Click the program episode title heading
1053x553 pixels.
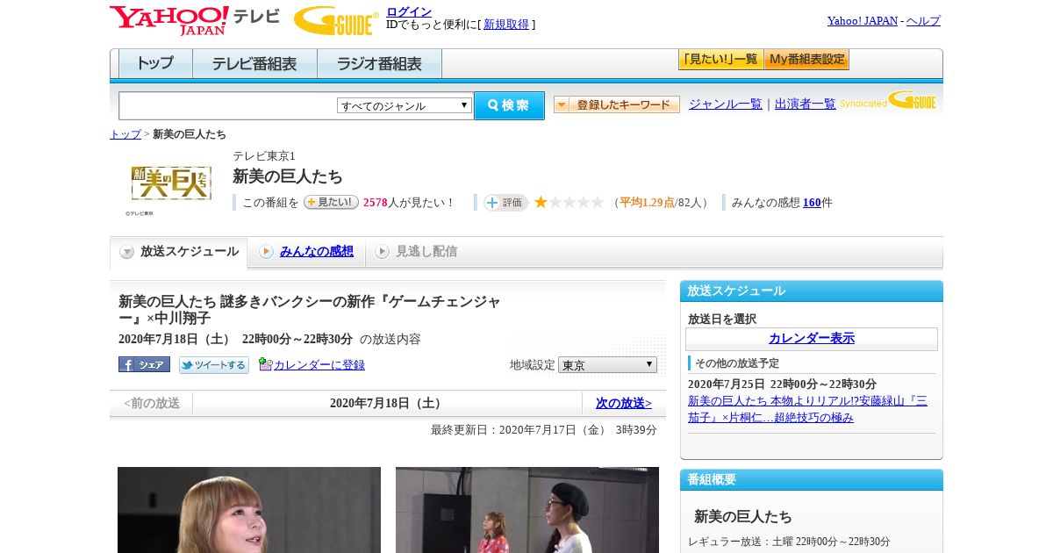tap(310, 310)
